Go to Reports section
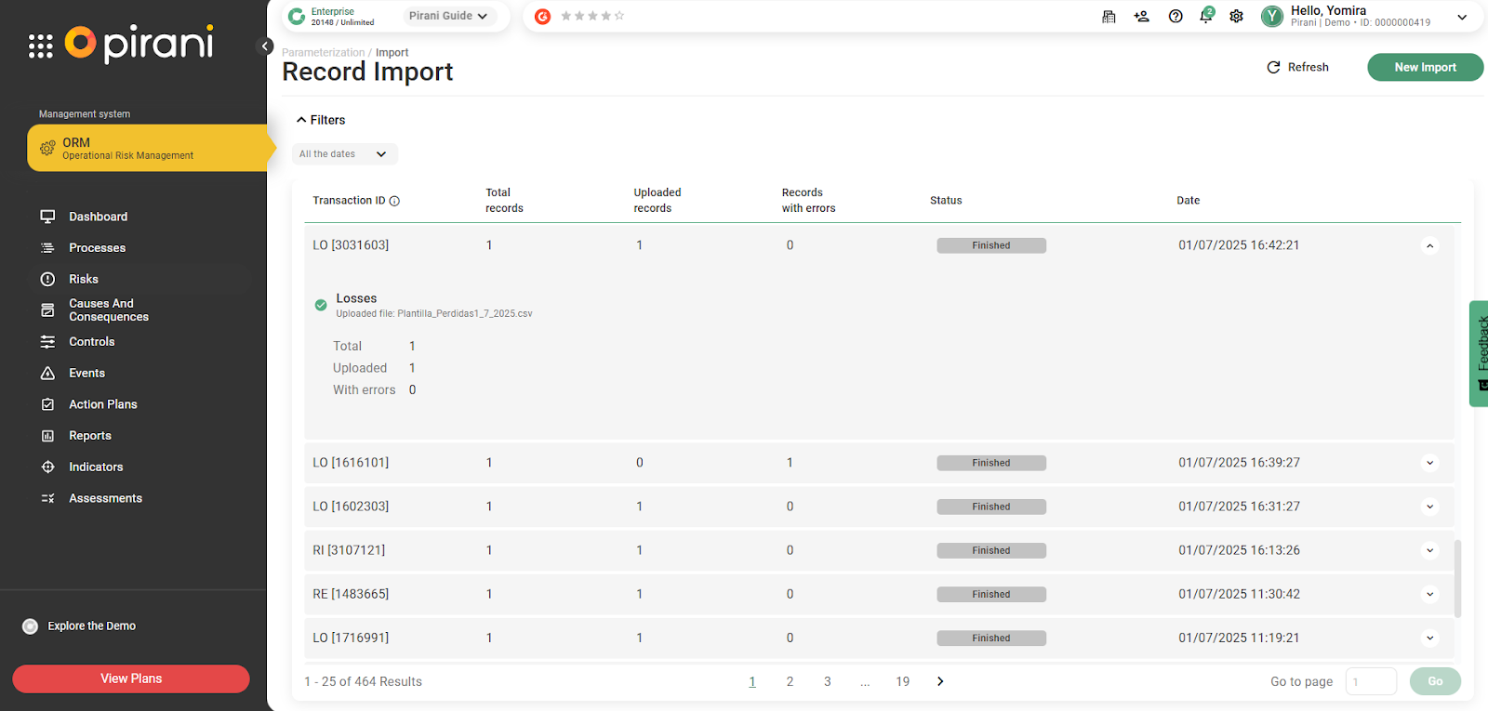This screenshot has height=711, width=1488. [90, 436]
